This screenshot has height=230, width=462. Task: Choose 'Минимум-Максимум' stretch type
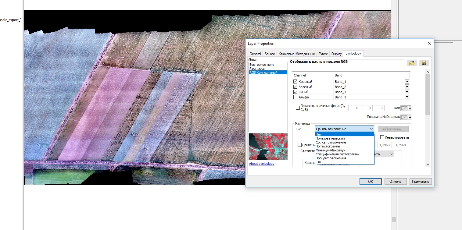click(344, 150)
